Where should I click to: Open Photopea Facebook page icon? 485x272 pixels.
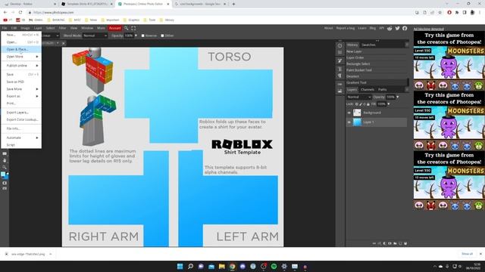tap(405, 28)
